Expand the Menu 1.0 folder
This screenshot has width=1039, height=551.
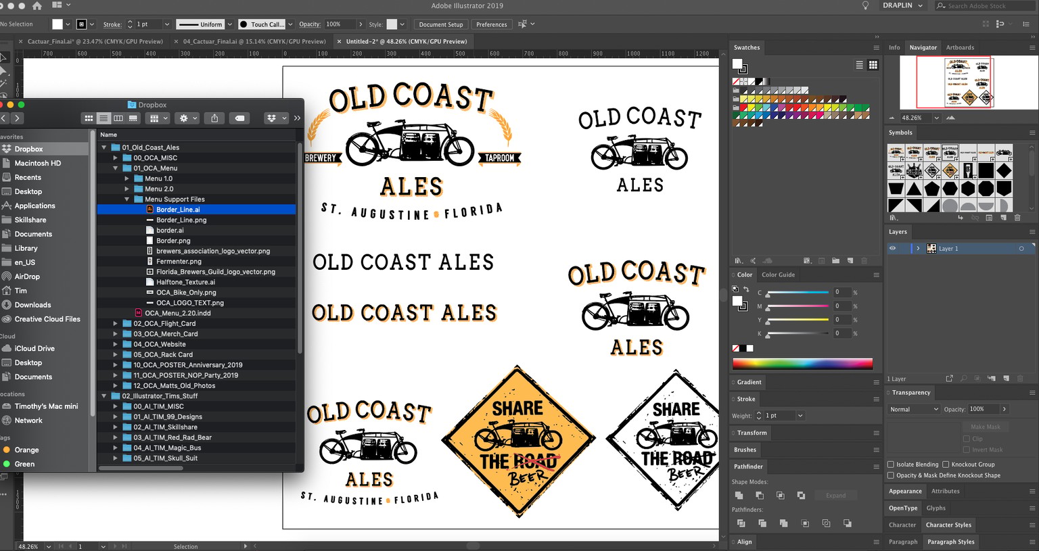[126, 178]
